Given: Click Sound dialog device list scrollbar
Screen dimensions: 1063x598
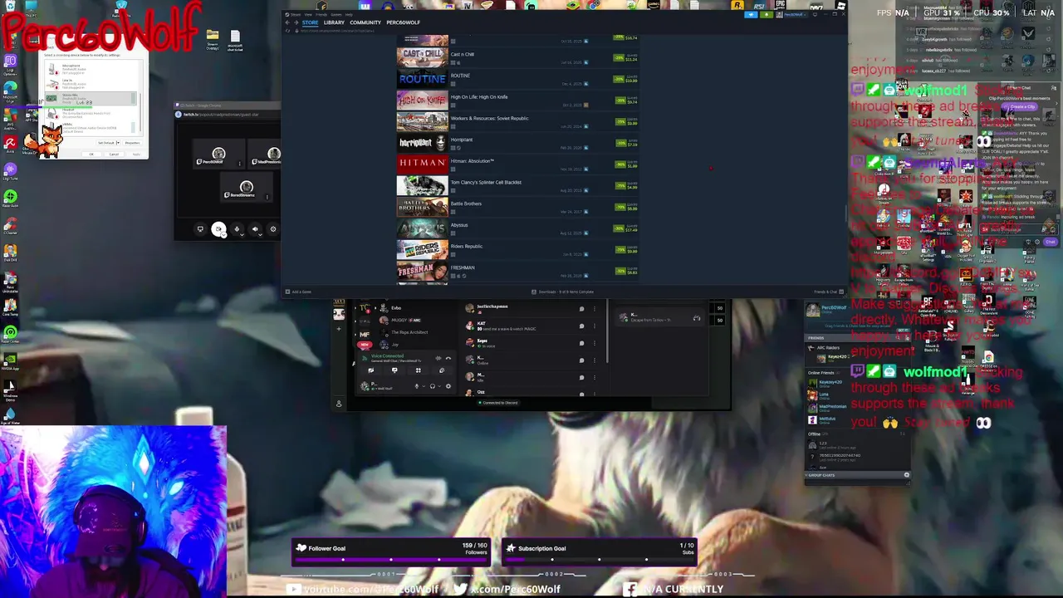Looking at the screenshot, I should [x=140, y=112].
